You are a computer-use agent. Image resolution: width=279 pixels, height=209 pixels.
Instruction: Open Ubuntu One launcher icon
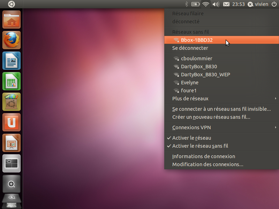12,122
